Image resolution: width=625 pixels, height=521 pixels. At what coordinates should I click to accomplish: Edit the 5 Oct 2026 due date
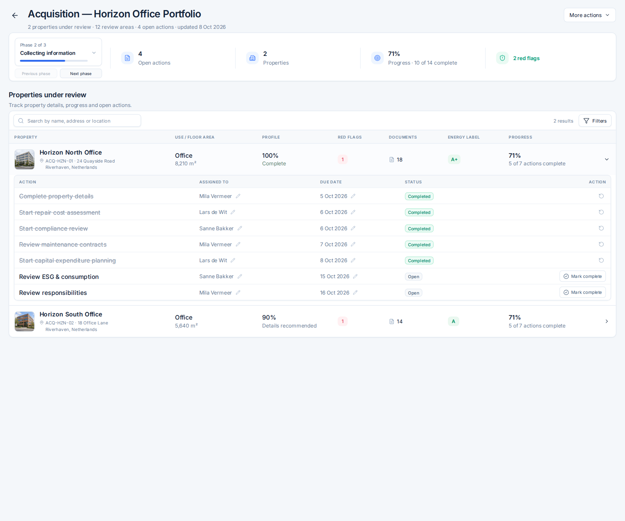point(353,196)
